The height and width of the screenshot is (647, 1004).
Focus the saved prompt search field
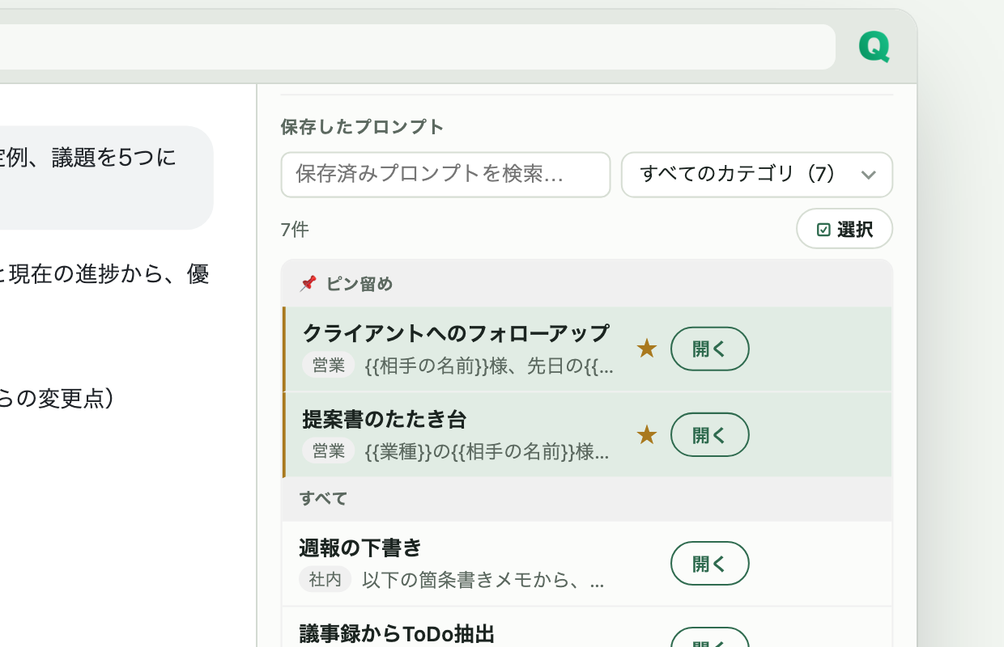point(445,175)
